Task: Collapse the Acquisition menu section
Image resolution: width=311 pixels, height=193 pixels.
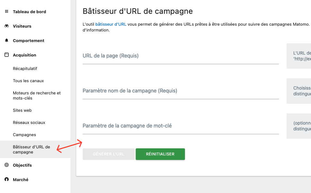Action: point(24,55)
